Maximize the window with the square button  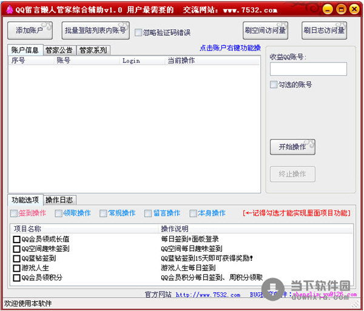(341, 10)
